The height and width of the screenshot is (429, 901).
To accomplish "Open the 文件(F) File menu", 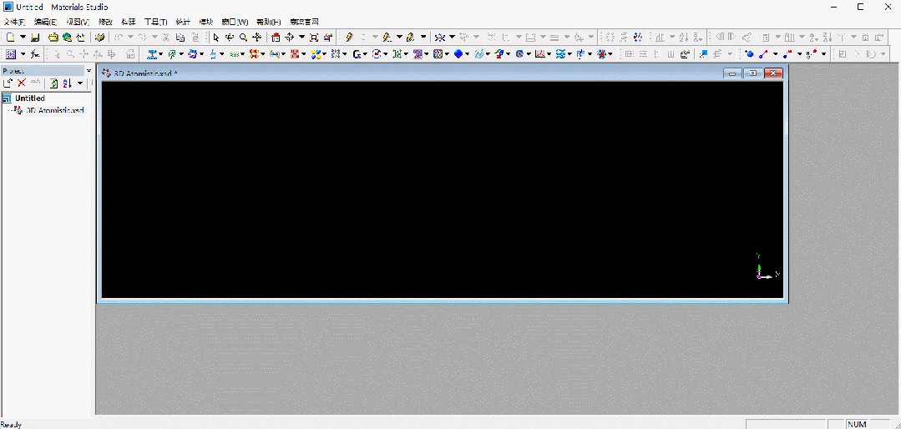I will [15, 22].
